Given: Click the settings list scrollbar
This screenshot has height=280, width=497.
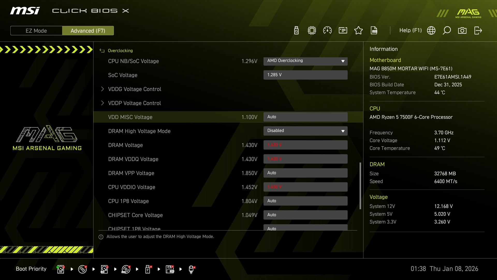Looking at the screenshot, I should point(360,186).
